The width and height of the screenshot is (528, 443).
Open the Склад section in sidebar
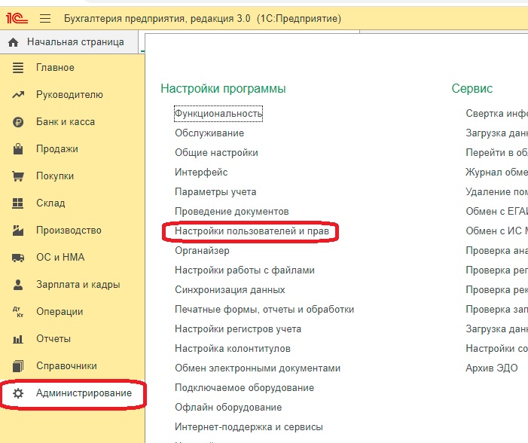[x=50, y=203]
